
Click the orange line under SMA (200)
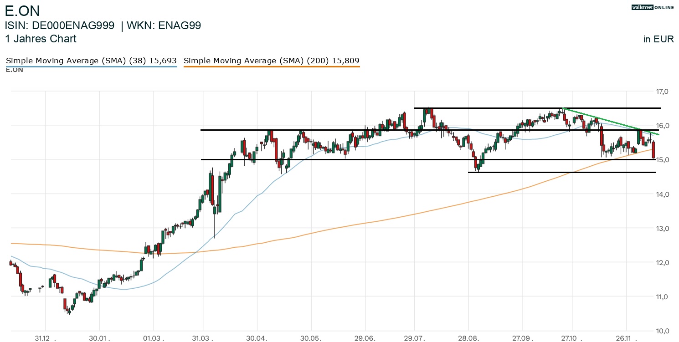coord(272,67)
